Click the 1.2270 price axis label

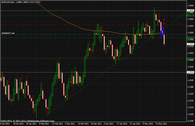[x=191, y=101]
